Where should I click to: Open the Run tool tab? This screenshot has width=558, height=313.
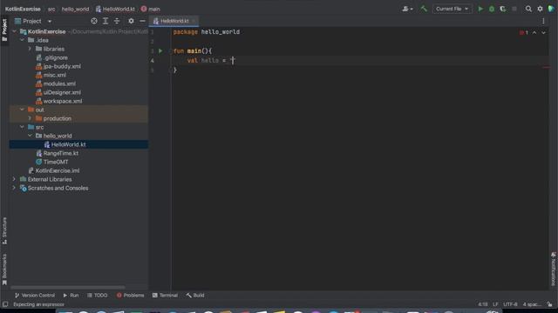pyautogui.click(x=71, y=296)
